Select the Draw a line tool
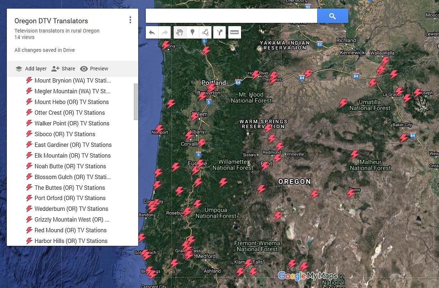The width and height of the screenshot is (439, 288). pos(205,33)
